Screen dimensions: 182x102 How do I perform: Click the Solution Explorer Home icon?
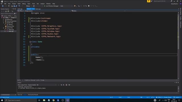click(x=6, y=11)
